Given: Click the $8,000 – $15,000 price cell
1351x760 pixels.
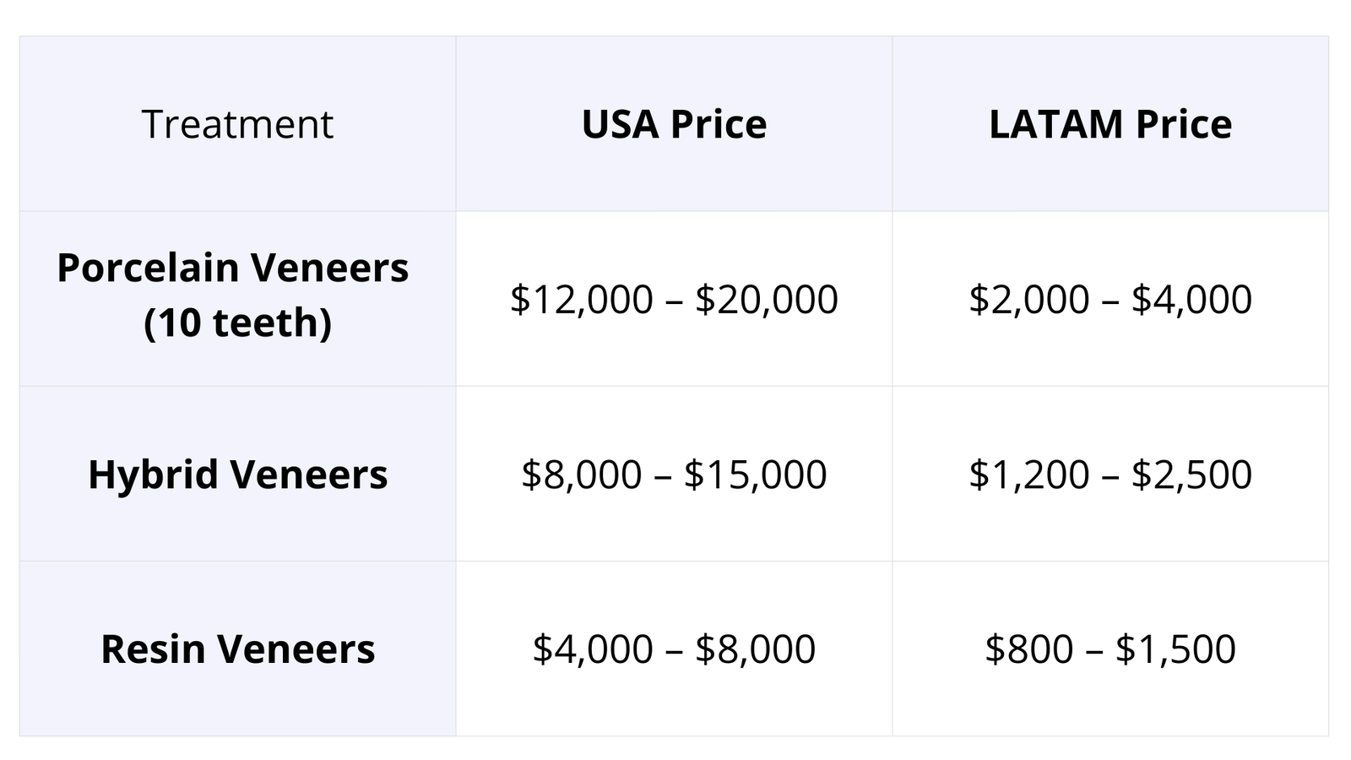Looking at the screenshot, I should (x=674, y=474).
